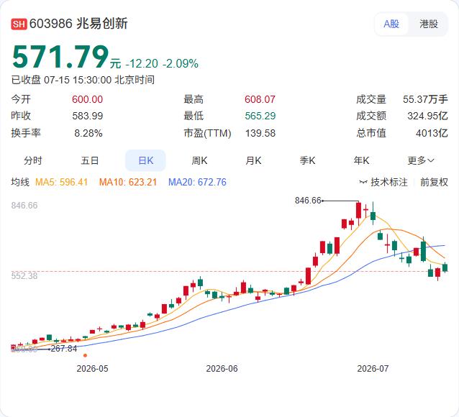
Task: Select the 分时 chart tab
Action: 33,160
